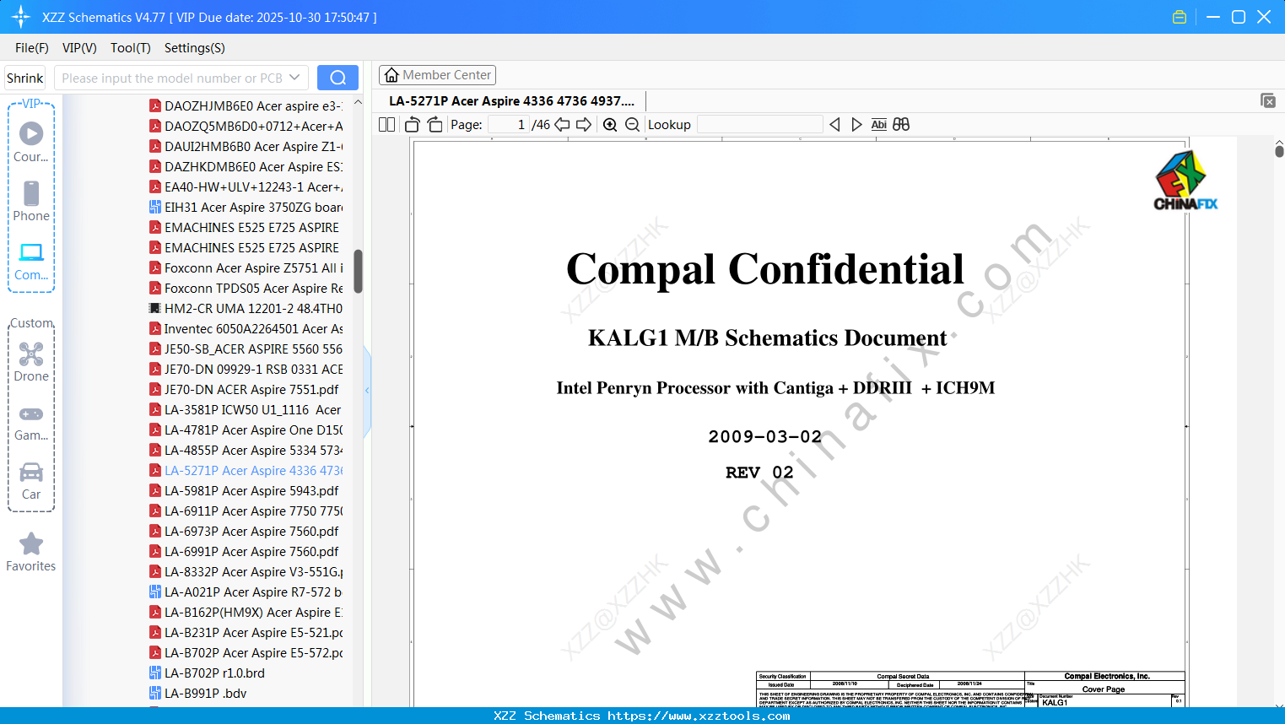Open the Courses category in the sidebar
This screenshot has width=1285, height=724.
coord(31,142)
